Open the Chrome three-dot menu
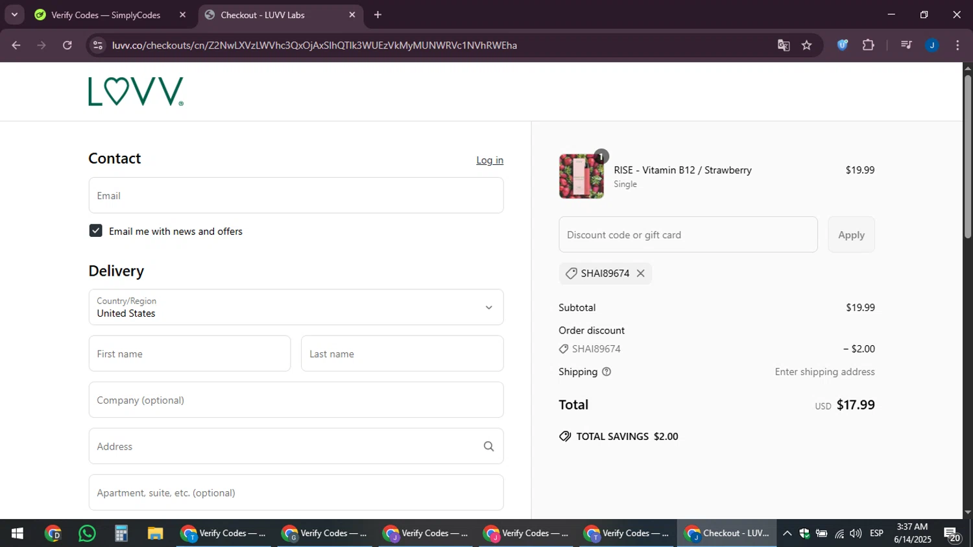Viewport: 973px width, 547px height. pos(957,45)
